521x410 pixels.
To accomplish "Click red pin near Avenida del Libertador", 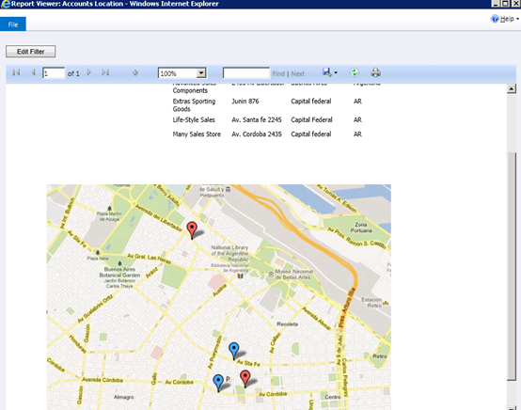I will pyautogui.click(x=192, y=229).
